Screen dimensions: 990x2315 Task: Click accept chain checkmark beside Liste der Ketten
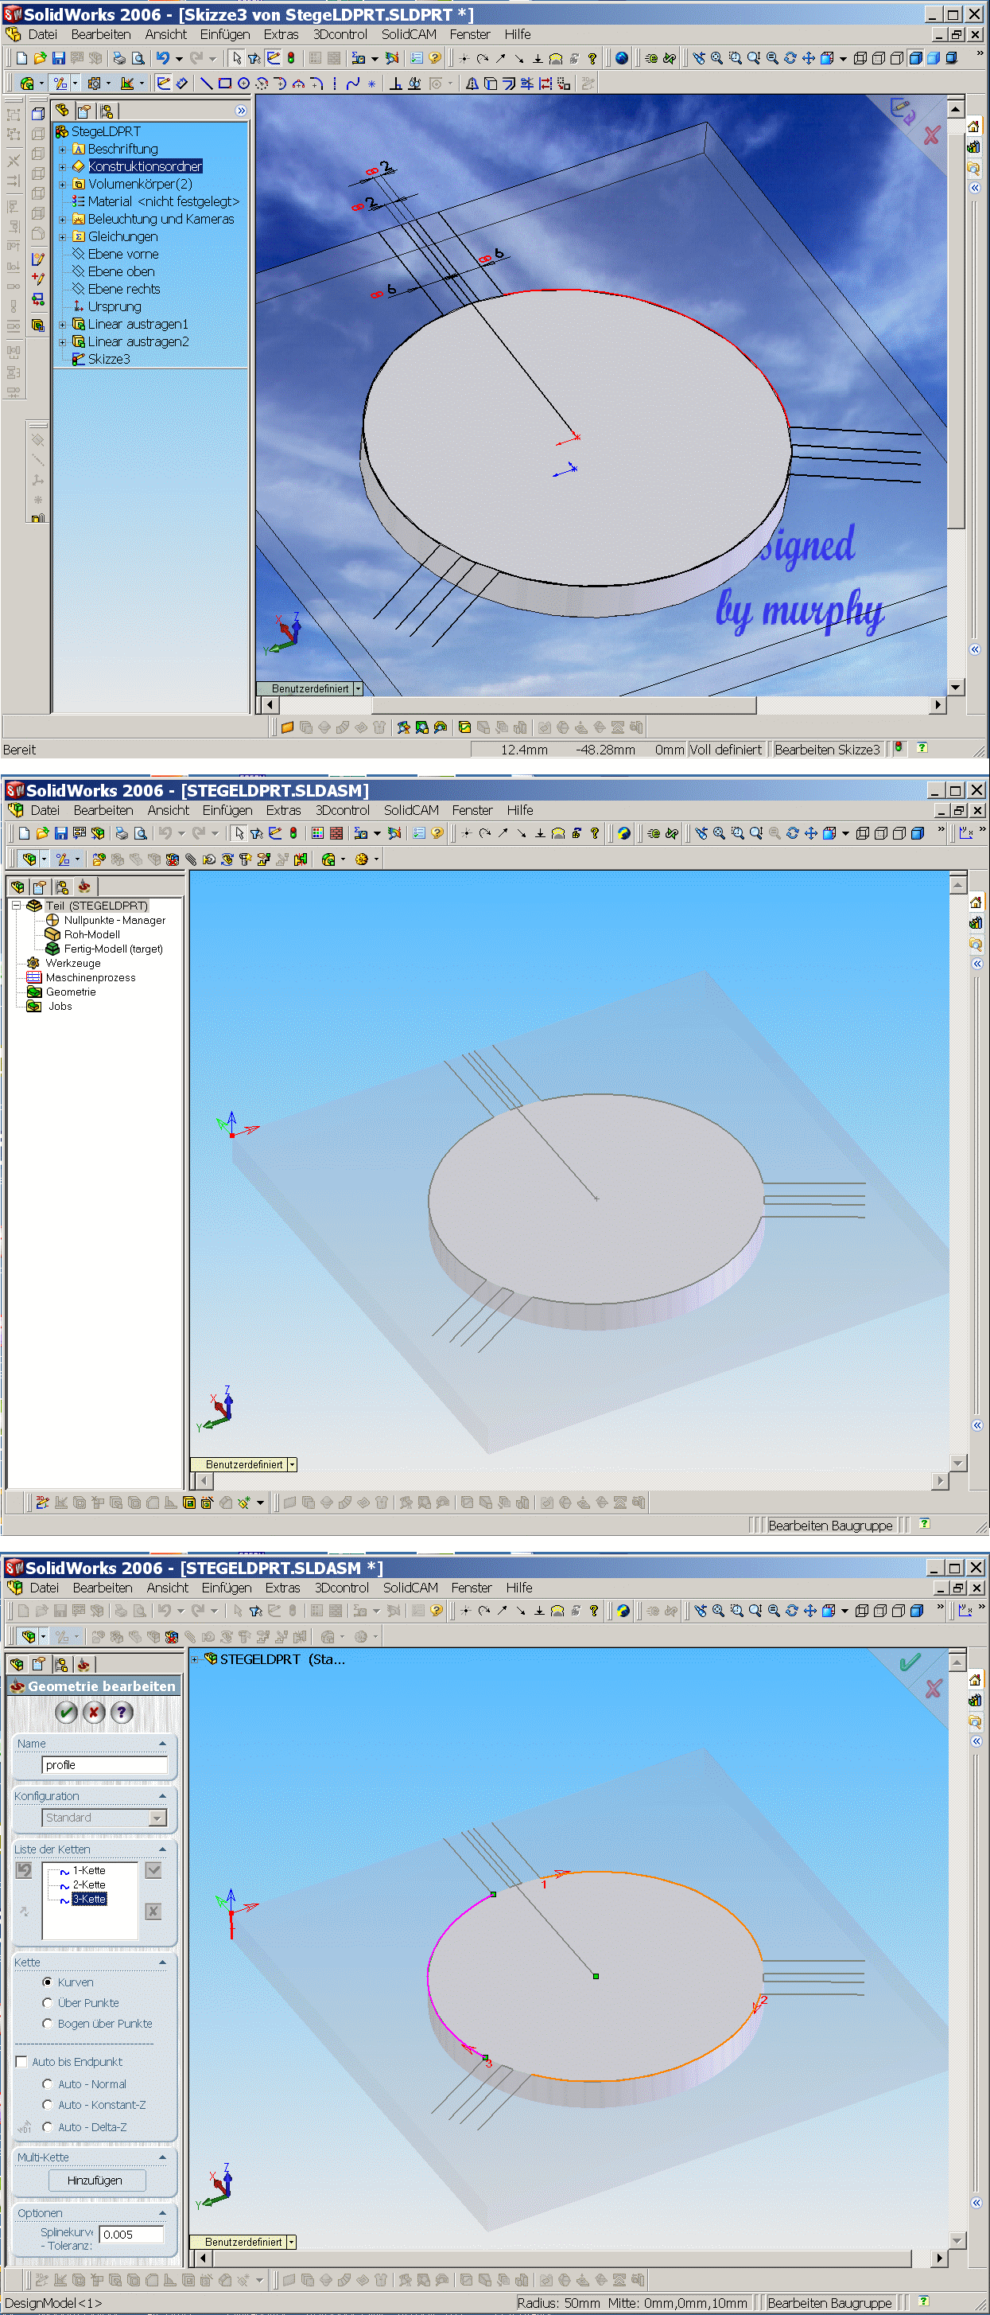tap(153, 1870)
